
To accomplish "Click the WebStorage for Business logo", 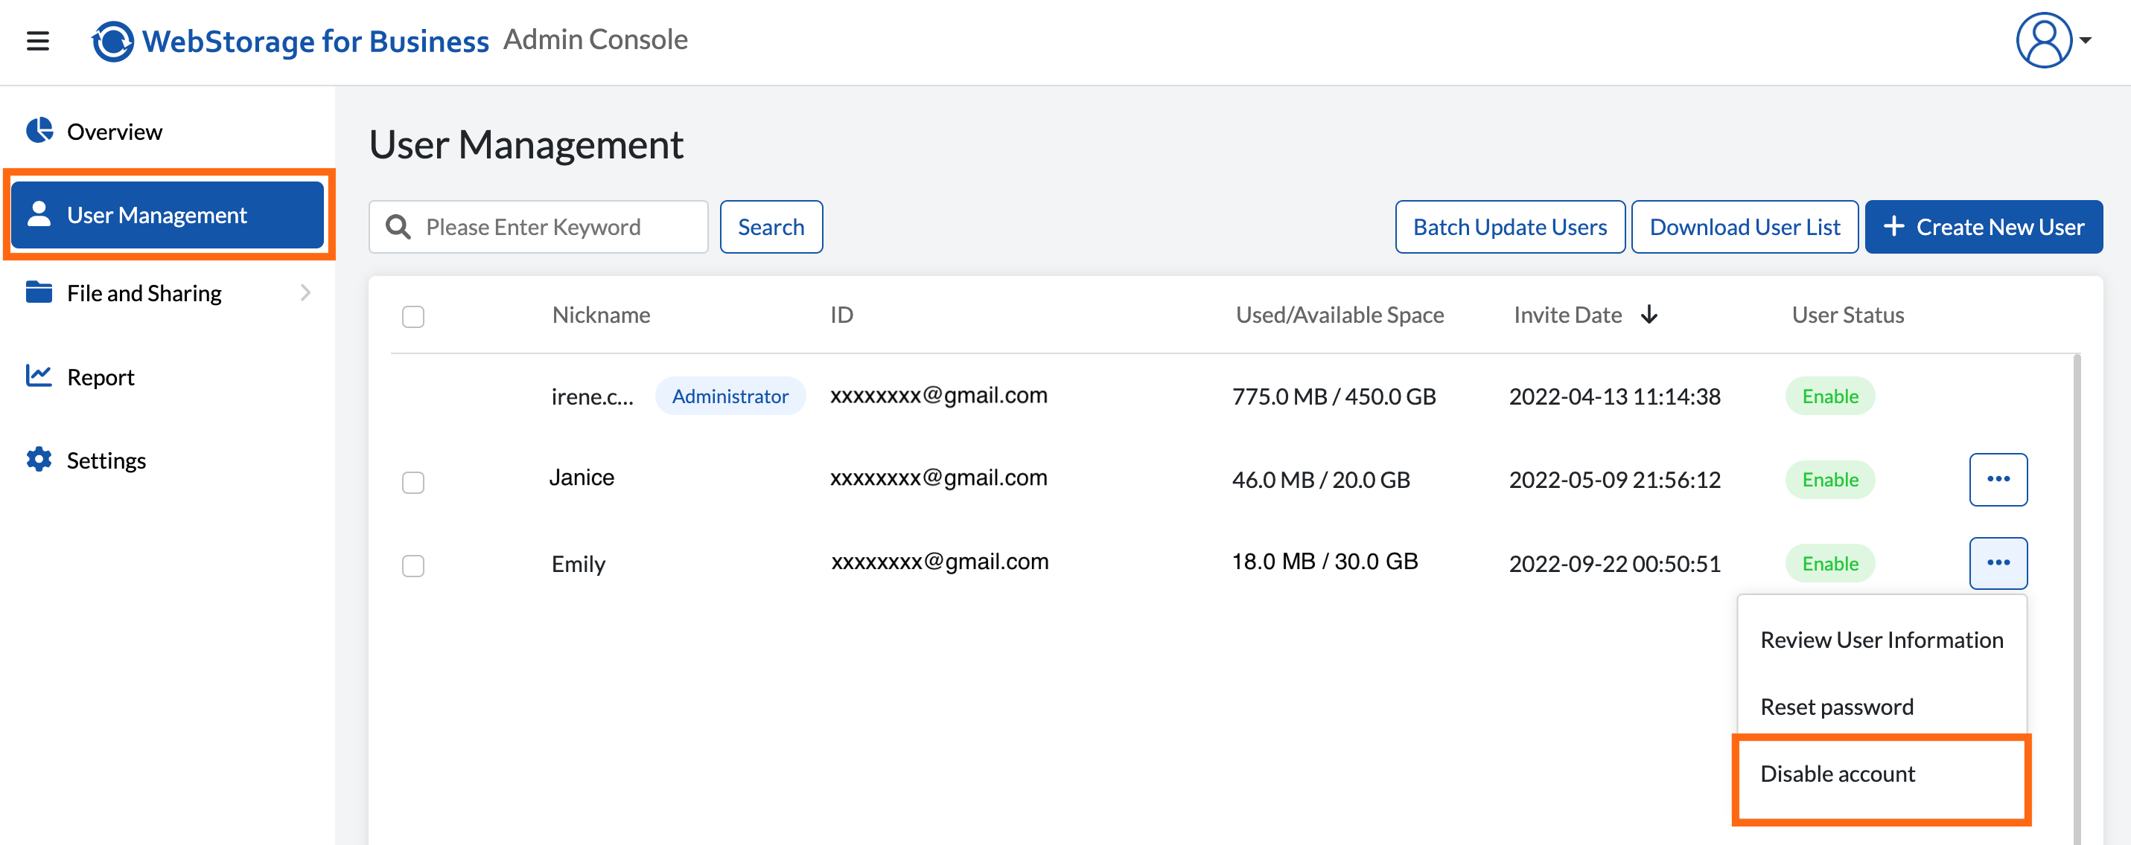I will tap(290, 40).
